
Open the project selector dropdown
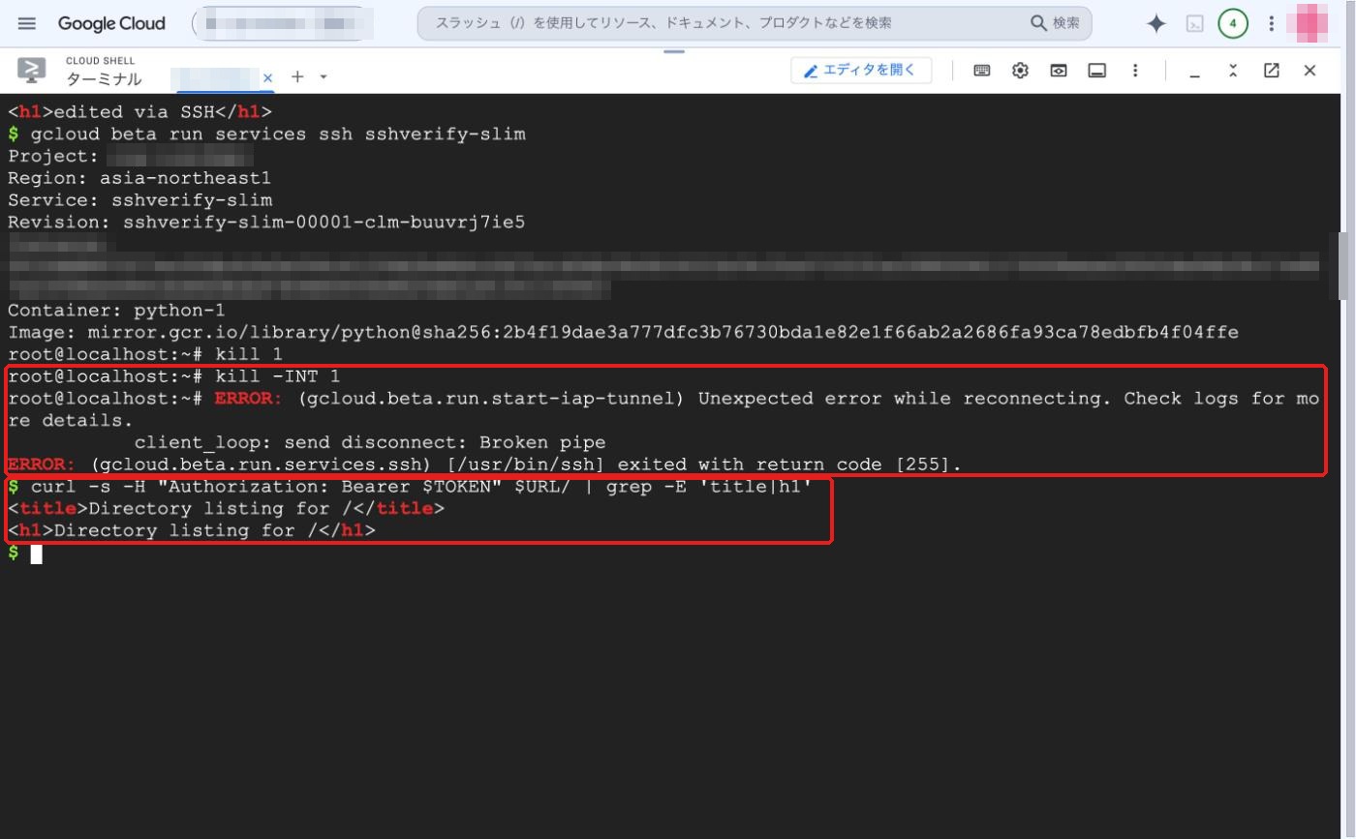click(x=283, y=23)
